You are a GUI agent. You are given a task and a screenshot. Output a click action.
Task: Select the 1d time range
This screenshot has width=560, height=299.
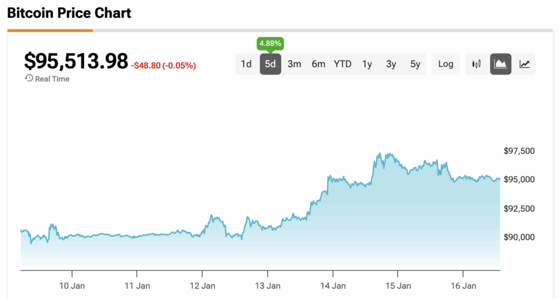pyautogui.click(x=246, y=64)
